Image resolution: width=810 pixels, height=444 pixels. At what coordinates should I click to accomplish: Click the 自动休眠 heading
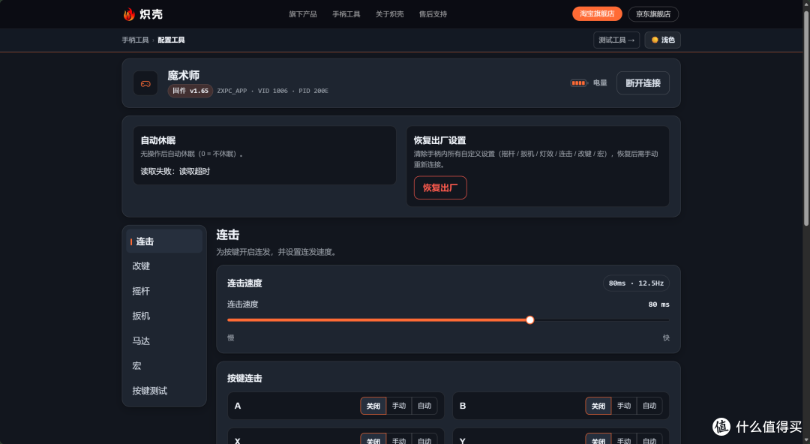[158, 140]
